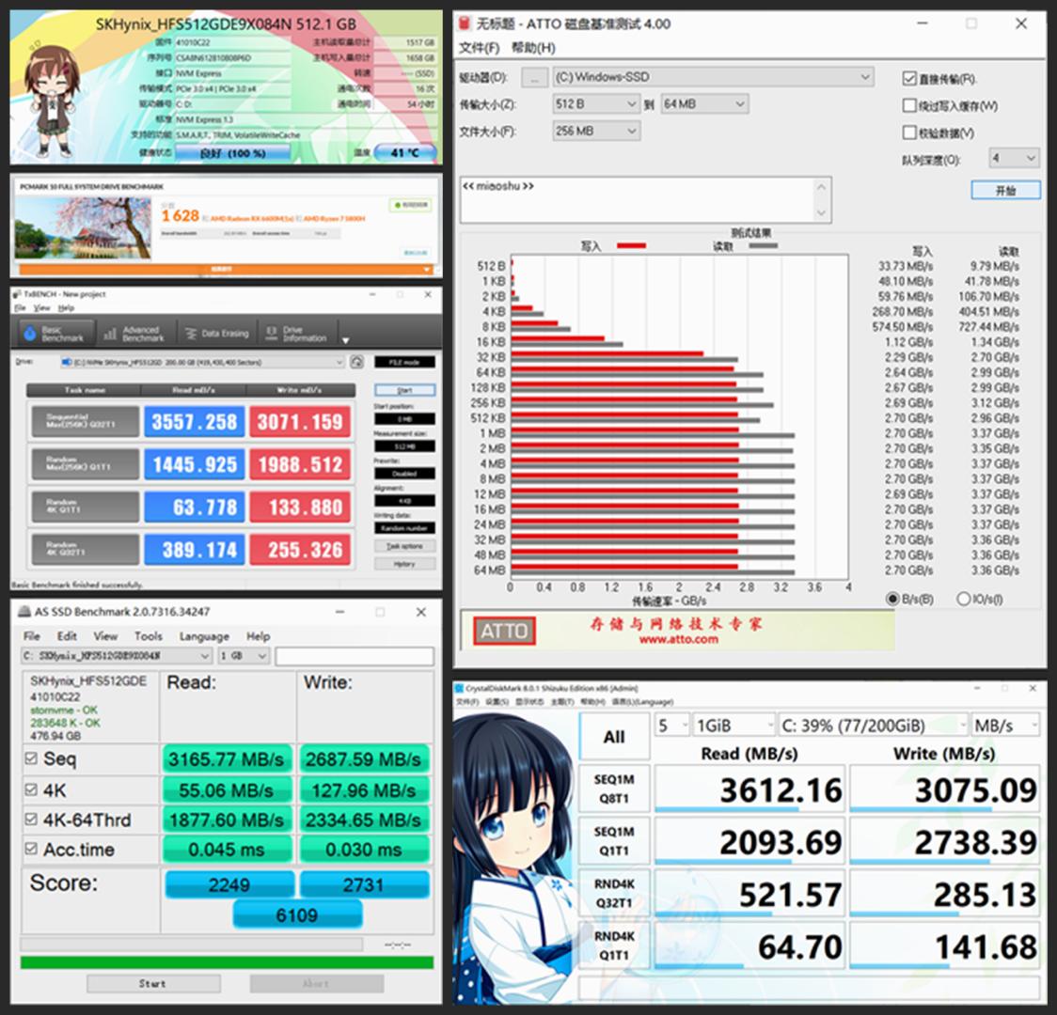Select the All profile in CrystalDiskMark
Viewport: 1057px width, 1015px height.
(614, 737)
